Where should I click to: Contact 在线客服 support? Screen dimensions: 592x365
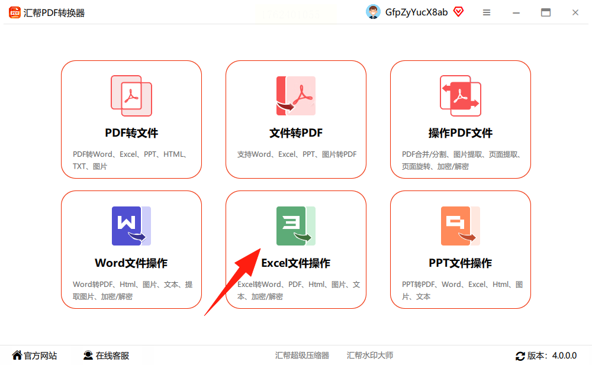106,356
